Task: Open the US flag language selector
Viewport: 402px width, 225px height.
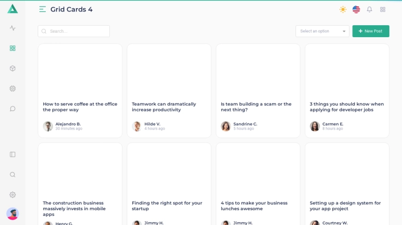Action: point(356,9)
